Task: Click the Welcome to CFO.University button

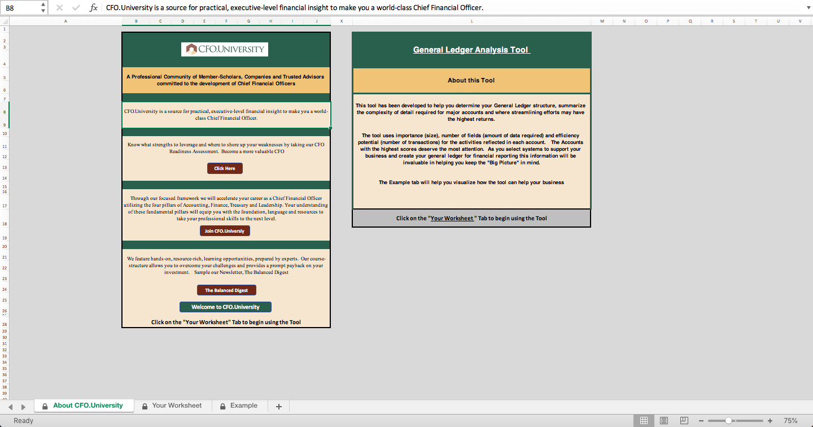Action: (225, 307)
